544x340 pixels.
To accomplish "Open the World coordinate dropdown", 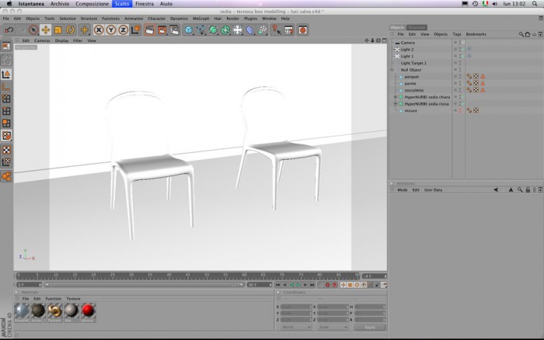I will [295, 327].
